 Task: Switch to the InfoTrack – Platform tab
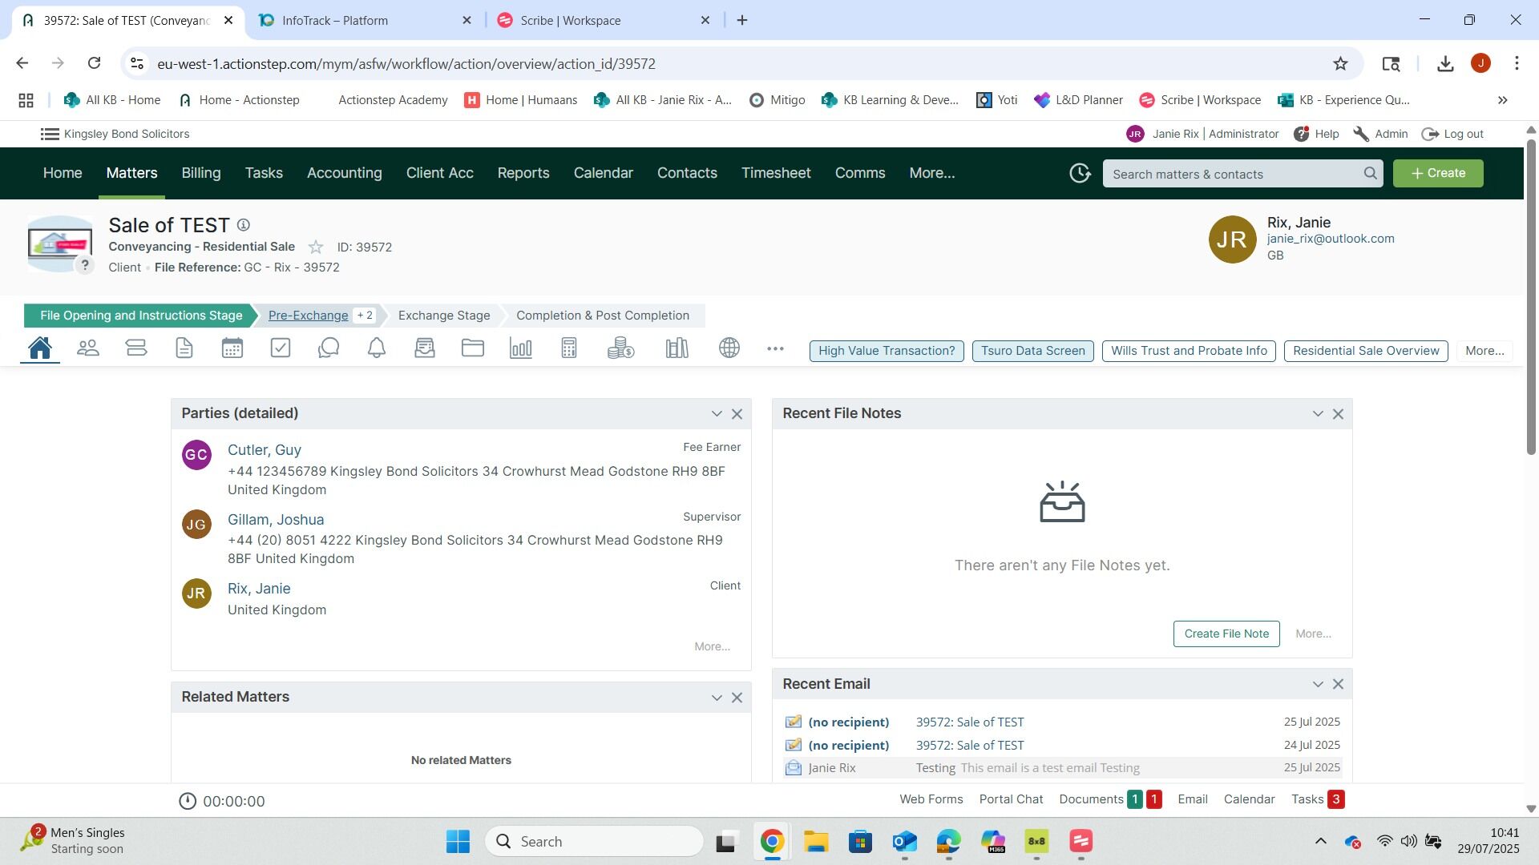[335, 20]
